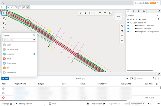Select Electrical Clash in Create list

pos(19,49)
